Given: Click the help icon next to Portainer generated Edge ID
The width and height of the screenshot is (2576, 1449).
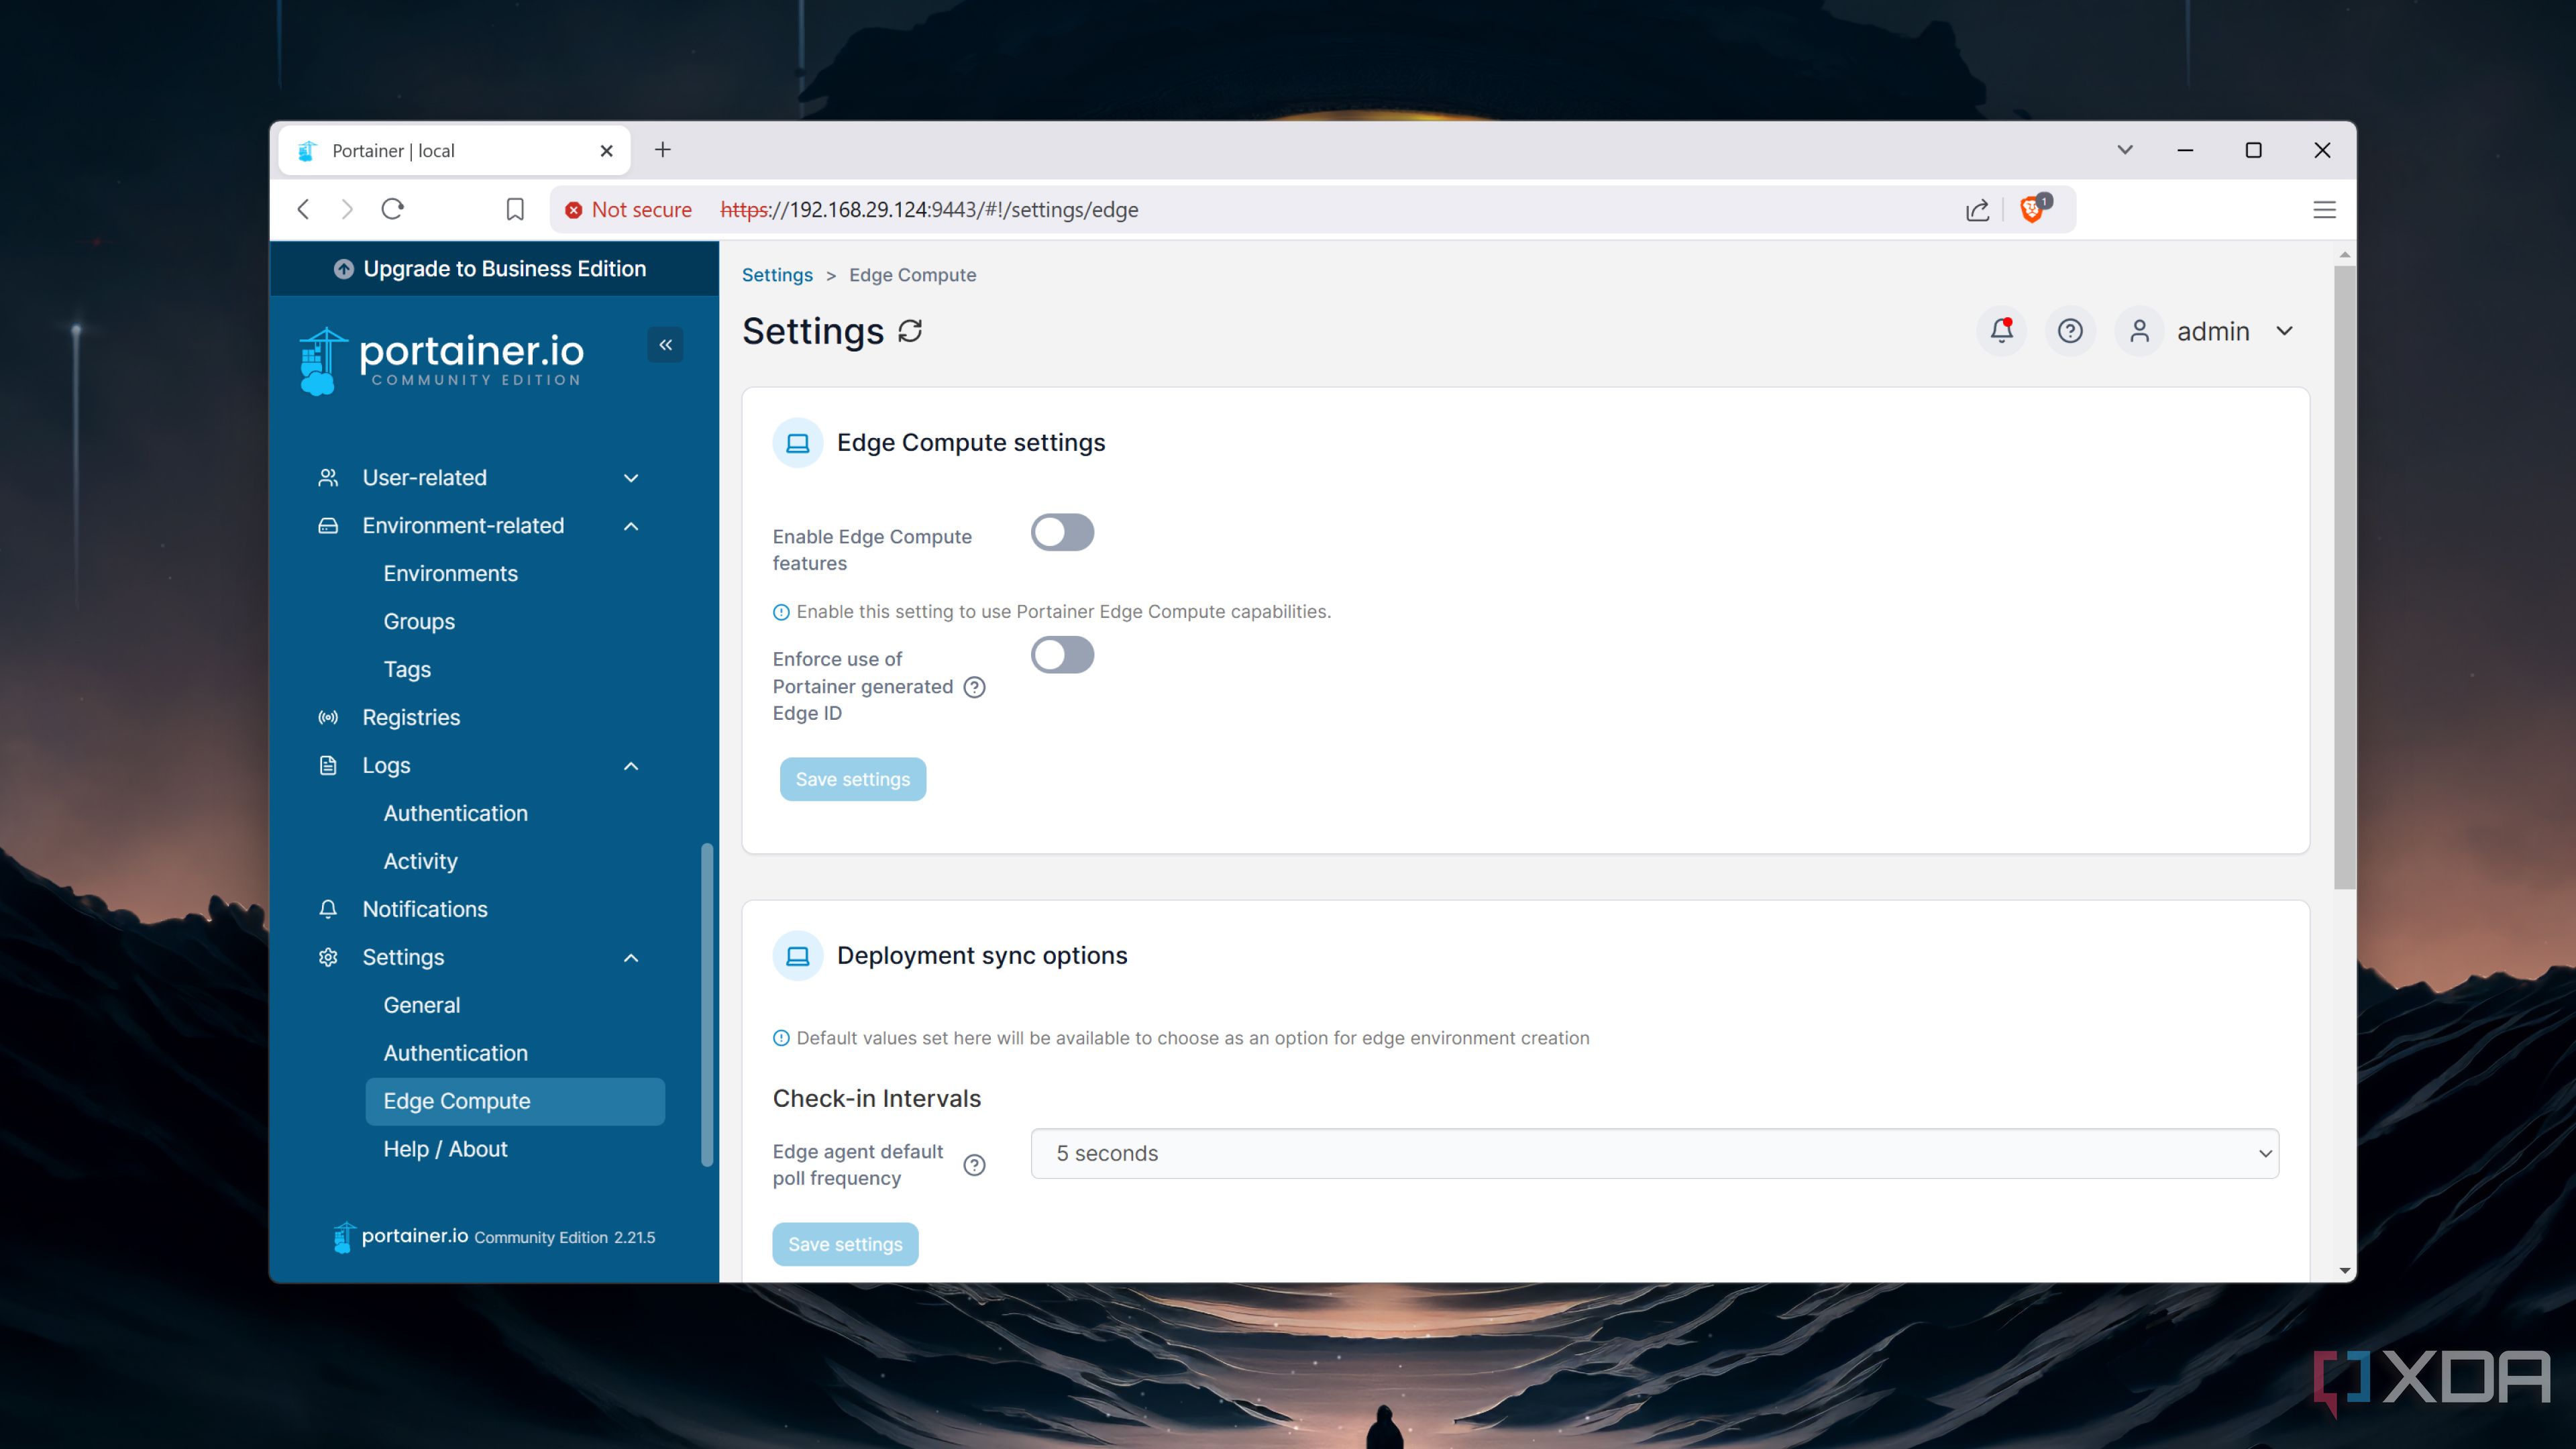Looking at the screenshot, I should 974,687.
